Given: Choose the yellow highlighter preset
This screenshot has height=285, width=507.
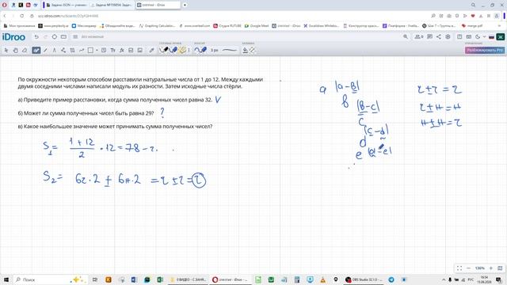Looking at the screenshot, I should click(182, 50).
